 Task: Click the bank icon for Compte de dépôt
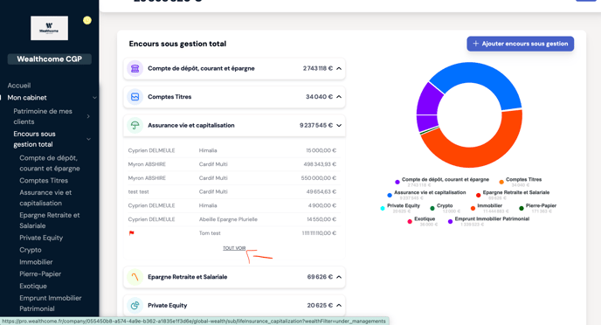click(x=135, y=69)
